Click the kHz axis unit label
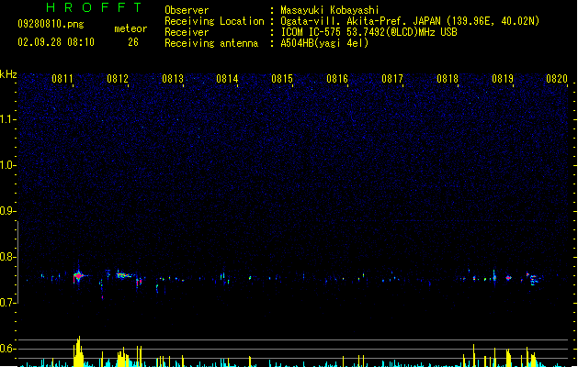This screenshot has height=367, width=578. pos(8,74)
